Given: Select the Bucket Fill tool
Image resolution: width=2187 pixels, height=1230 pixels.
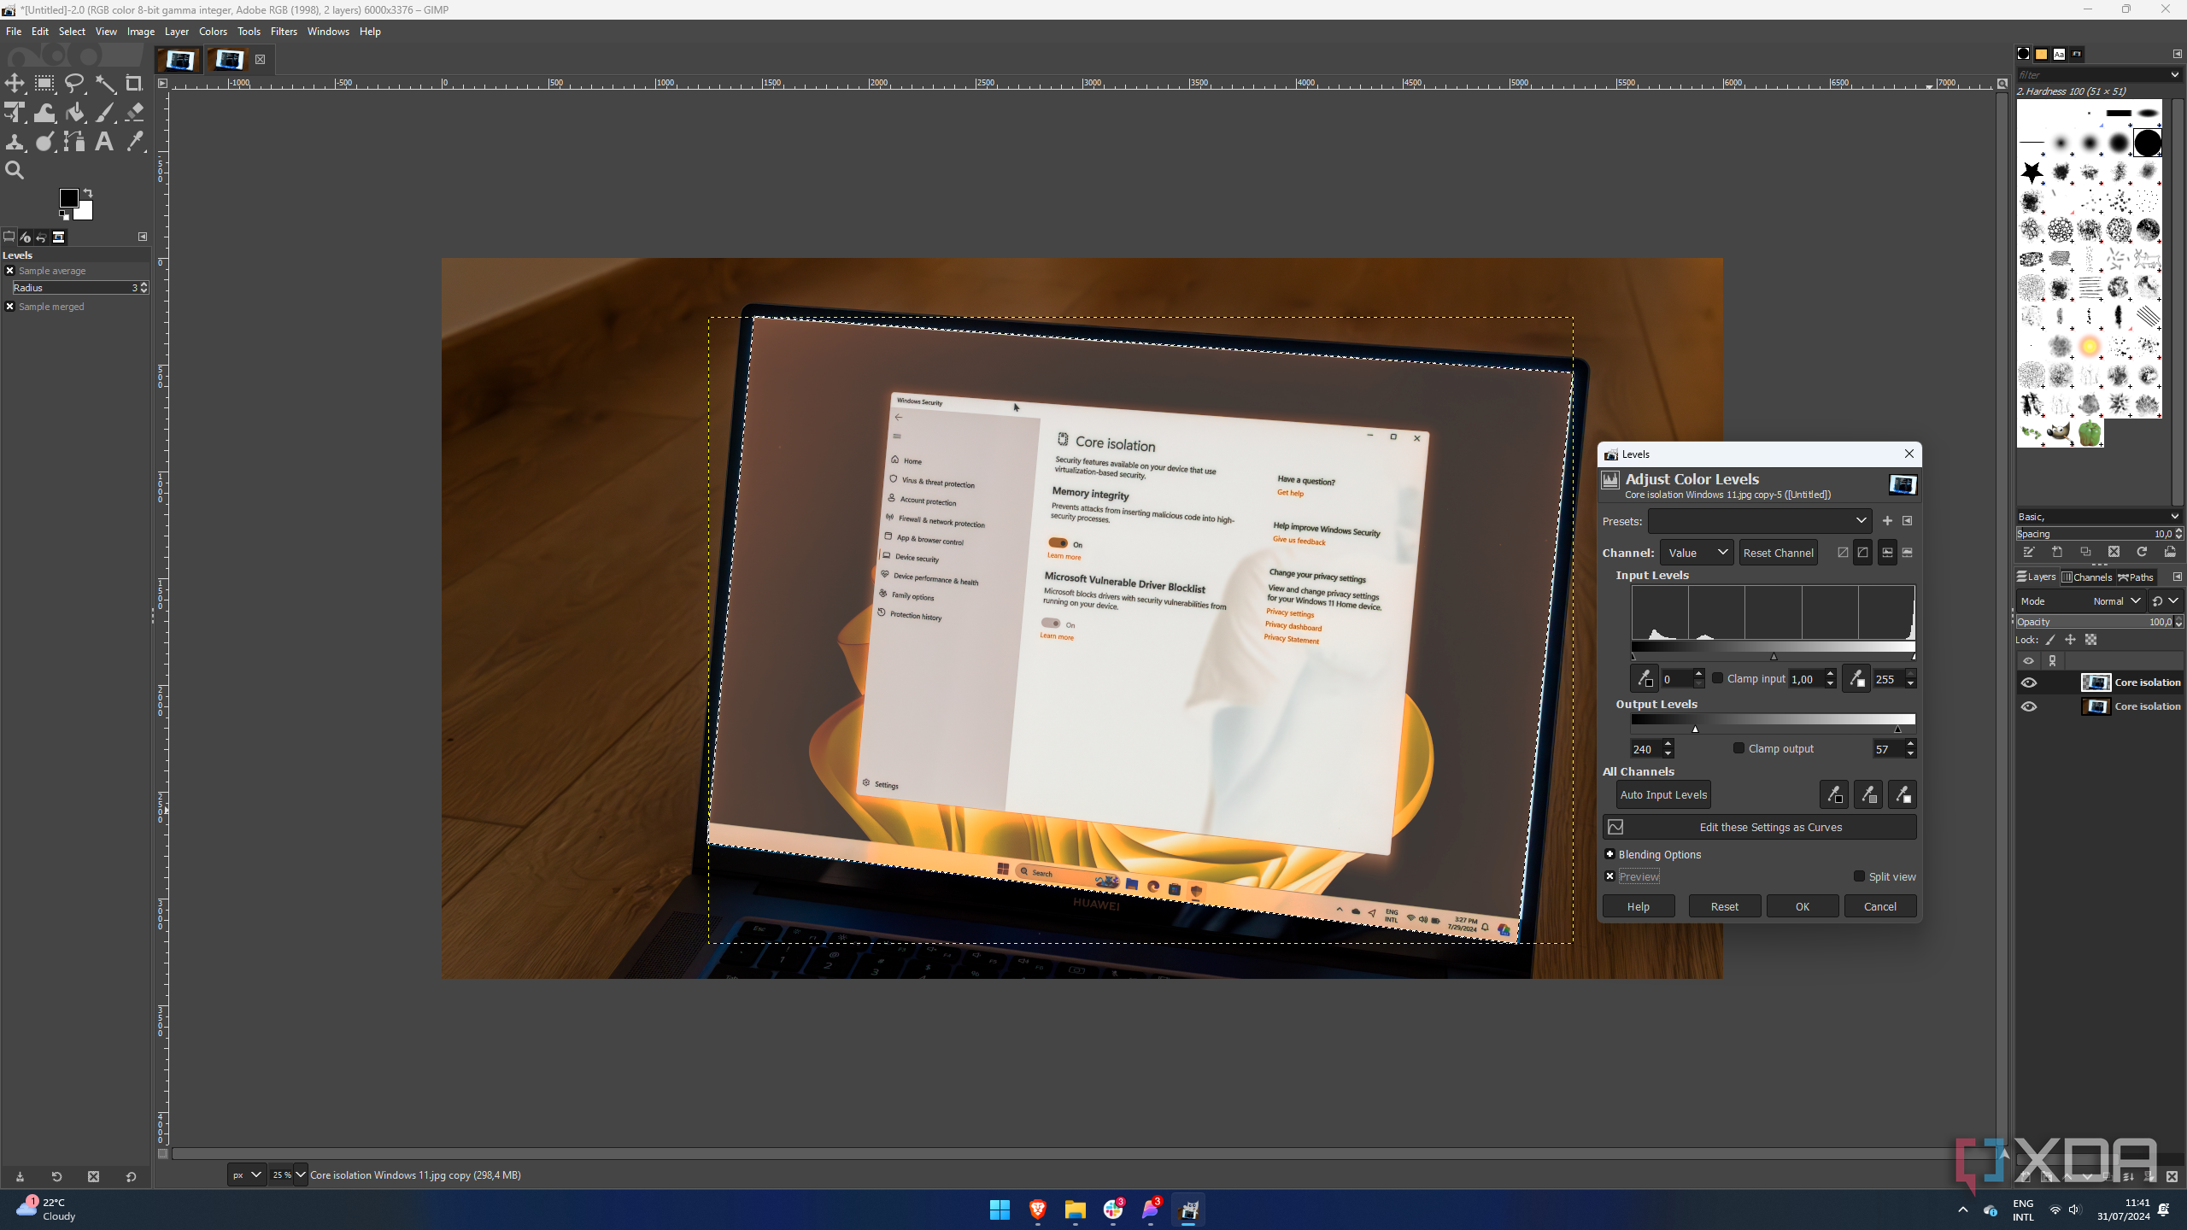Looking at the screenshot, I should (74, 112).
